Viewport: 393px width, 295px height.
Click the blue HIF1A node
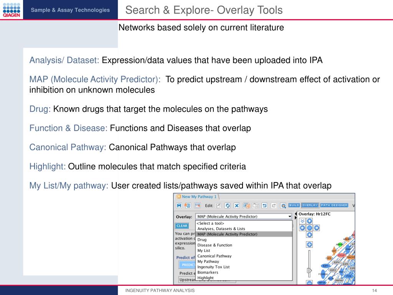[322, 283]
